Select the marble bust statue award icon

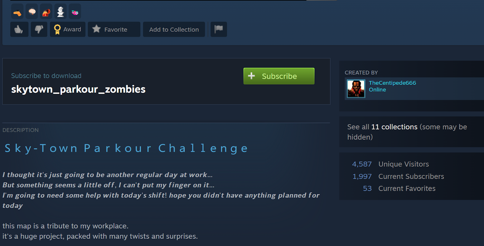point(60,12)
